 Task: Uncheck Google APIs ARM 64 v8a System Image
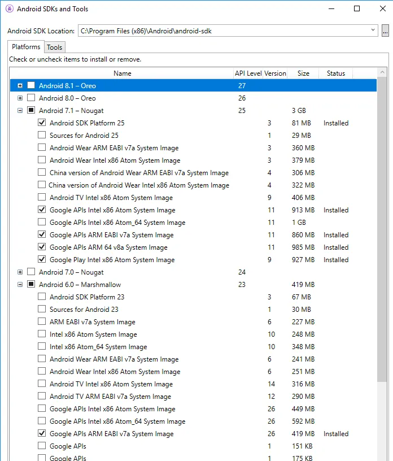[x=42, y=247]
